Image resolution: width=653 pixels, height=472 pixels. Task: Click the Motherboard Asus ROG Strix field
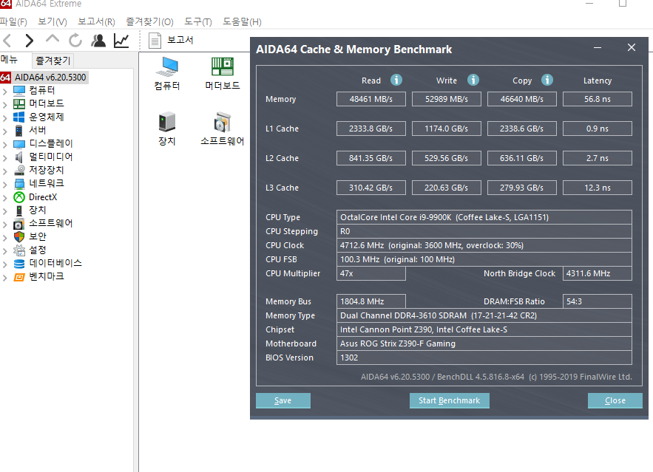click(484, 343)
